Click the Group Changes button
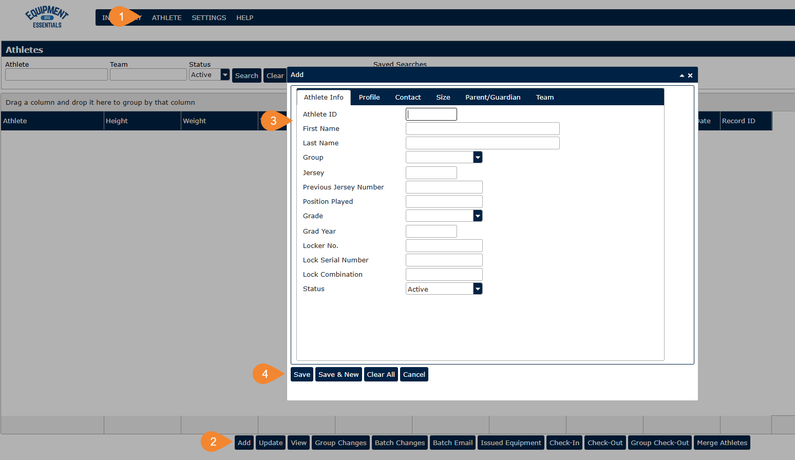 point(341,443)
